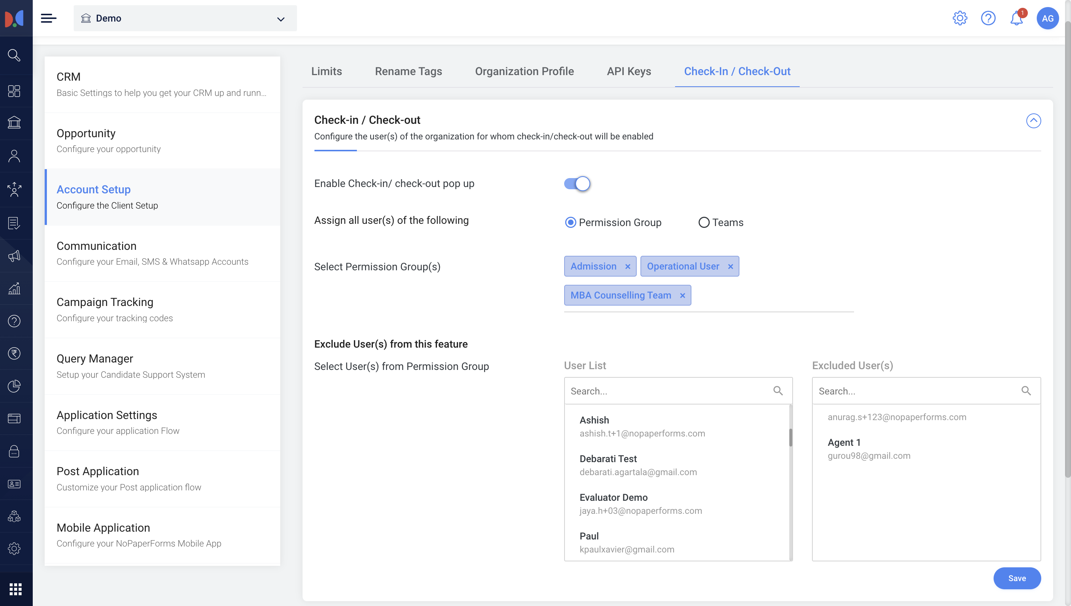Open the pie chart reports icon in sidebar
This screenshot has width=1071, height=606.
(14, 386)
